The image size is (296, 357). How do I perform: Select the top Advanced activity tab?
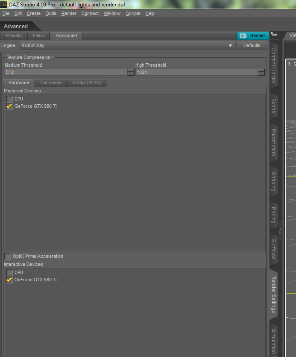click(16, 26)
